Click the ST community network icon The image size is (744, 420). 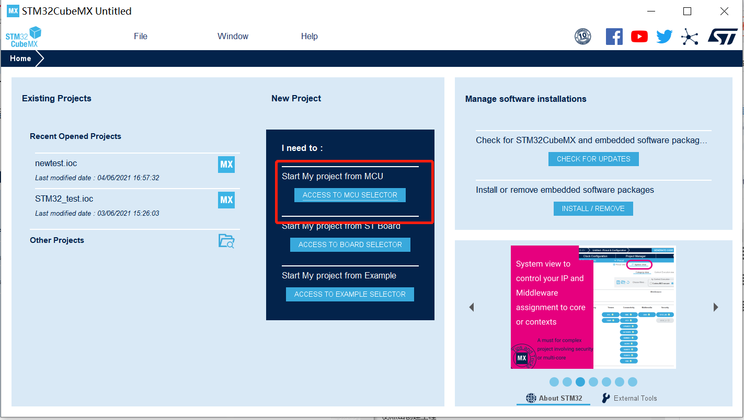690,37
